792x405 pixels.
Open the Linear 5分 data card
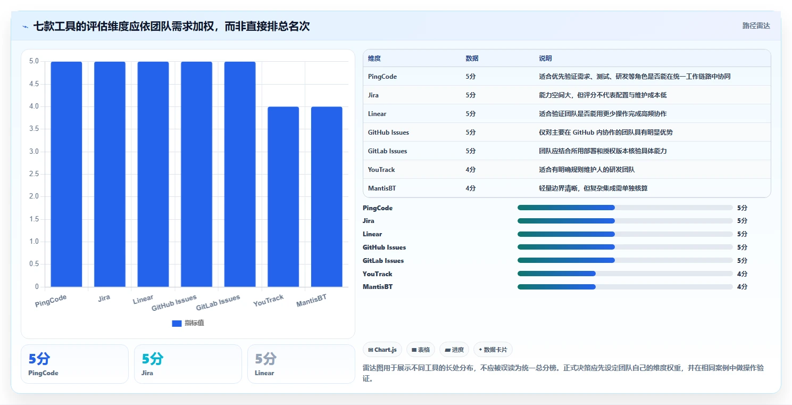tap(301, 364)
